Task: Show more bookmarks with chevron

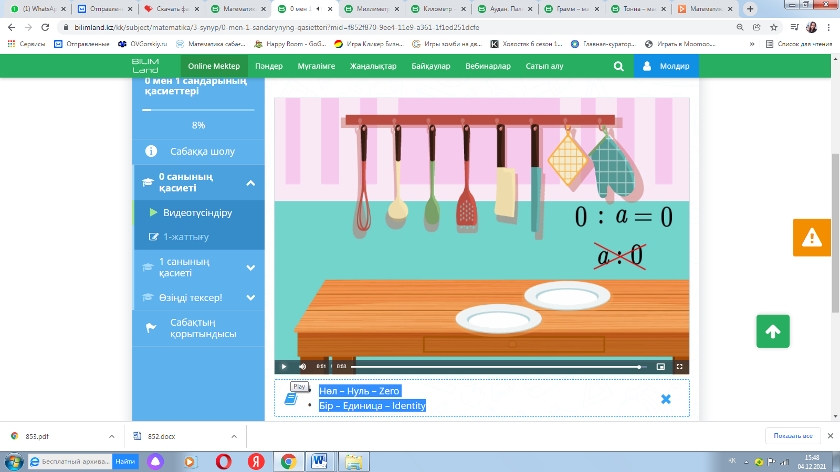Action: [x=752, y=44]
